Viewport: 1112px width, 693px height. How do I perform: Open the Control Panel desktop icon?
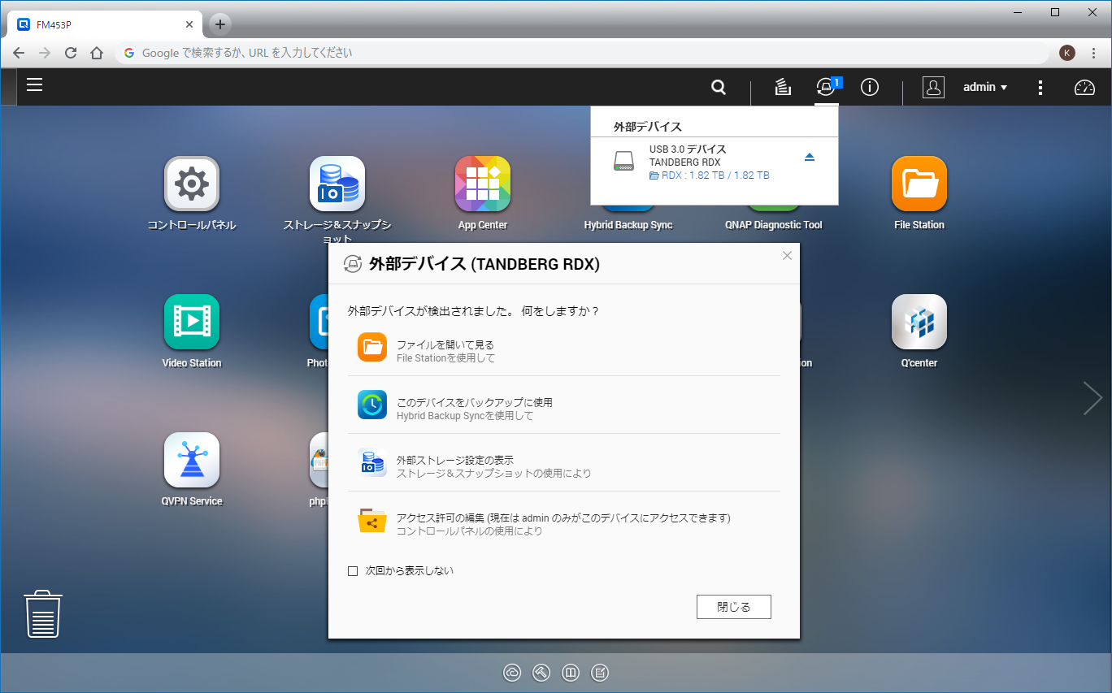(x=191, y=184)
